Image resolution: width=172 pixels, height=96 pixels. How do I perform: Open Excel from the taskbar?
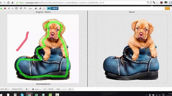click(x=36, y=94)
